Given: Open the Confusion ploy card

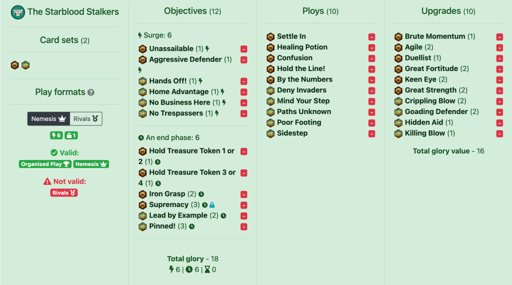Looking at the screenshot, I should click(294, 57).
